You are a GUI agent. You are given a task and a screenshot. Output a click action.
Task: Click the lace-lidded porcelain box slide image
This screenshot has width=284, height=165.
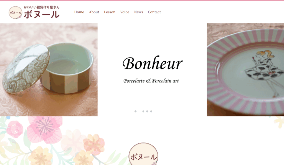click(49, 70)
